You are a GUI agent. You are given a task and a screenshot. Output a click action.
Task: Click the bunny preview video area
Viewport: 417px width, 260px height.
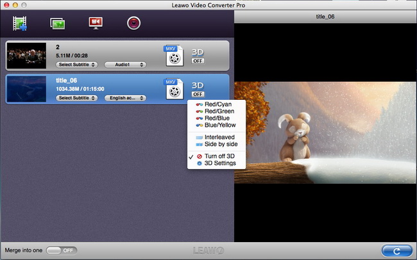click(325, 133)
